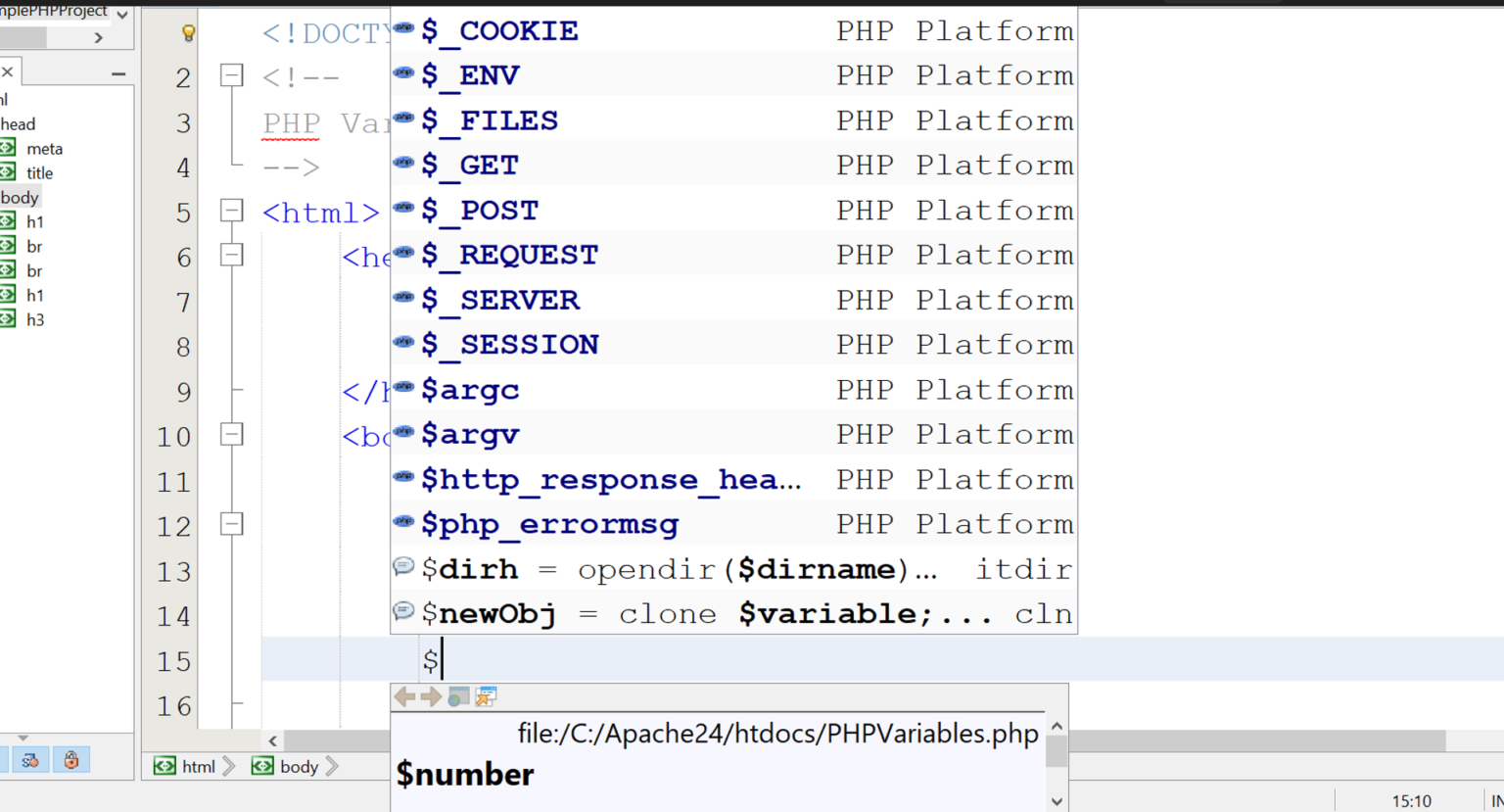Collapse the comment fold on line 2
Image resolution: width=1504 pixels, height=812 pixels.
pyautogui.click(x=231, y=75)
